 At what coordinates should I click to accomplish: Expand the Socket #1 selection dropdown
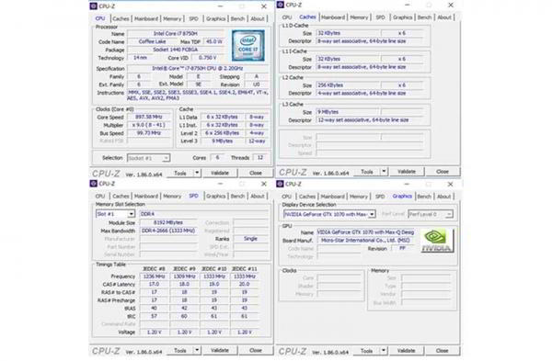point(166,158)
